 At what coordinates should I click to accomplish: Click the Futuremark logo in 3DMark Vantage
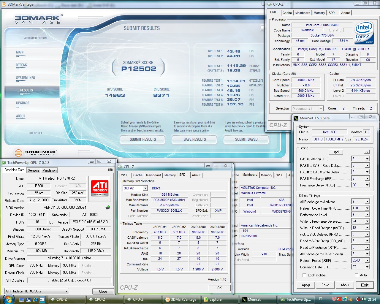click(36, 153)
